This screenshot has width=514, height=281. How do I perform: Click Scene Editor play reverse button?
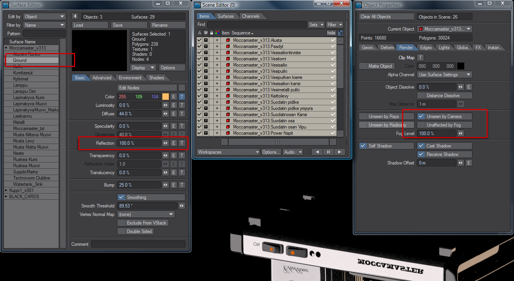[317, 152]
